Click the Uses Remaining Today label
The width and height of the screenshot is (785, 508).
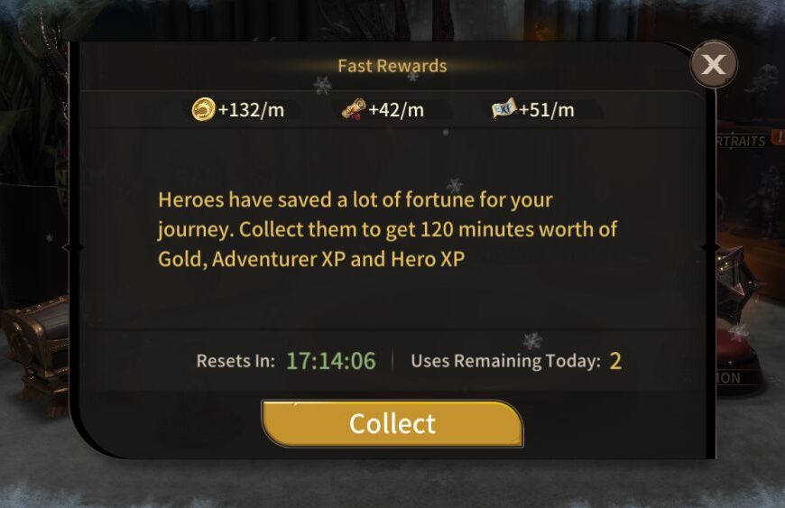[505, 361]
